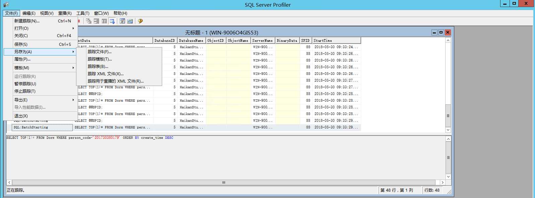The image size is (535, 198).
Task: Choose 停止跟踪(T) to stop the trace
Action: click(x=41, y=91)
